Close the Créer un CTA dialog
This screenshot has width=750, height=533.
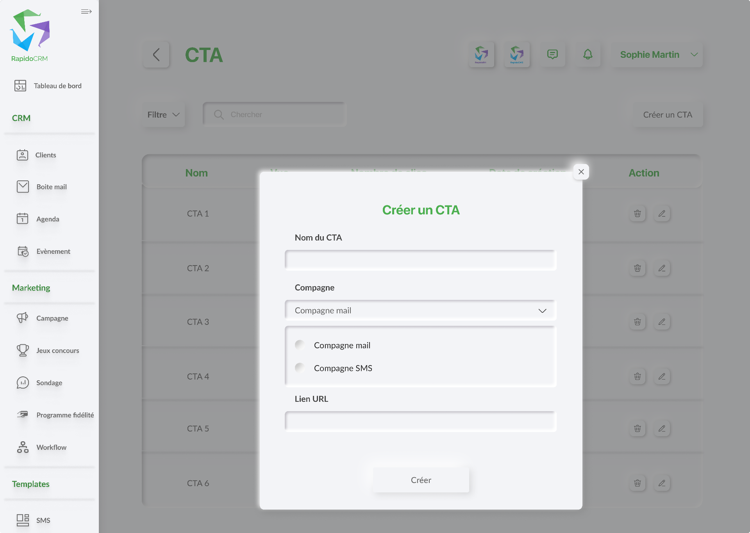581,172
